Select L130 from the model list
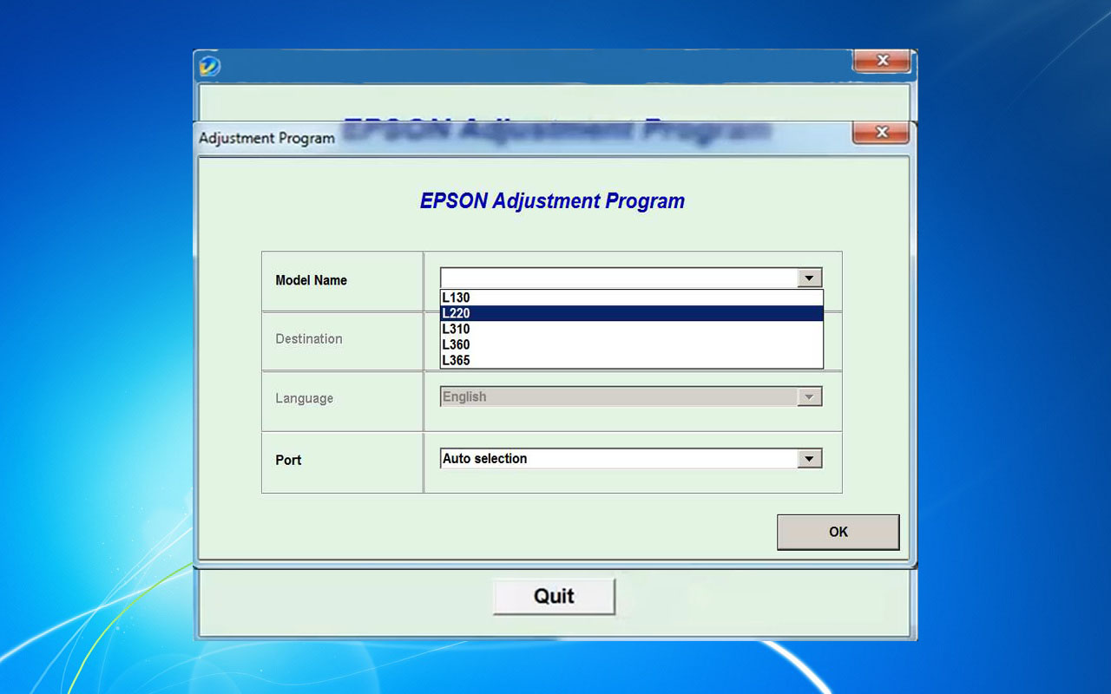This screenshot has height=694, width=1111. [631, 298]
